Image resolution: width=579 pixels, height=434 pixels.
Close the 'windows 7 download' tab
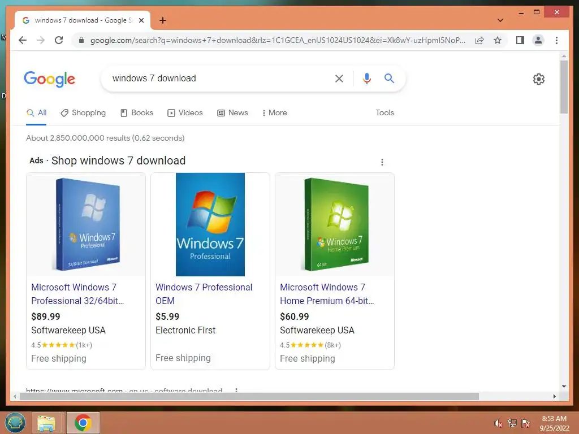pyautogui.click(x=141, y=20)
